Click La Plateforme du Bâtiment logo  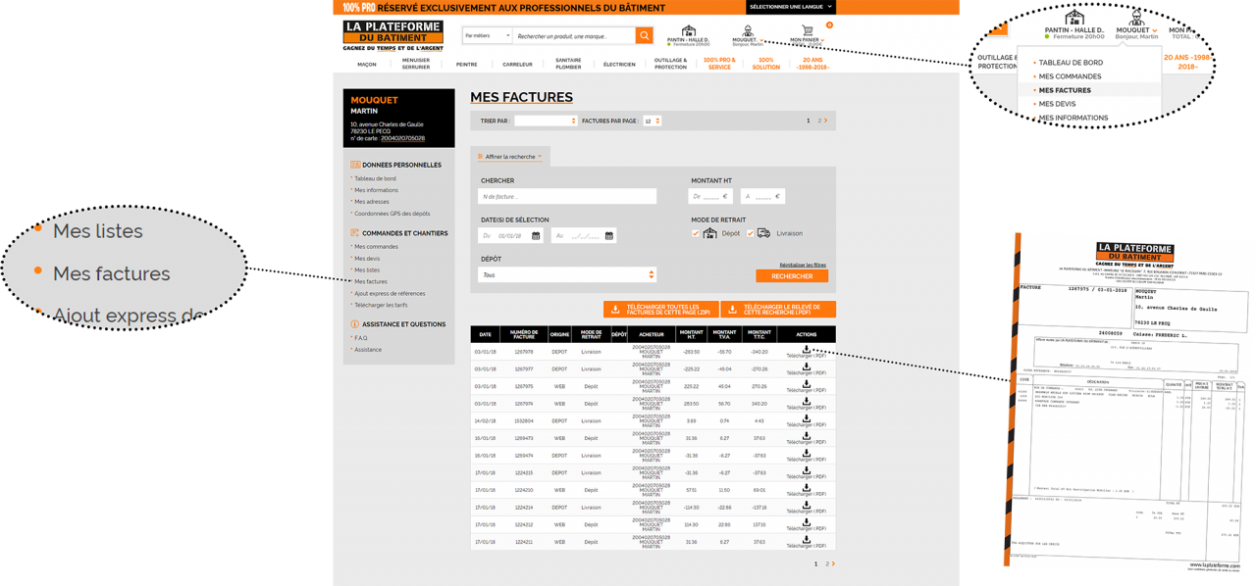point(393,35)
